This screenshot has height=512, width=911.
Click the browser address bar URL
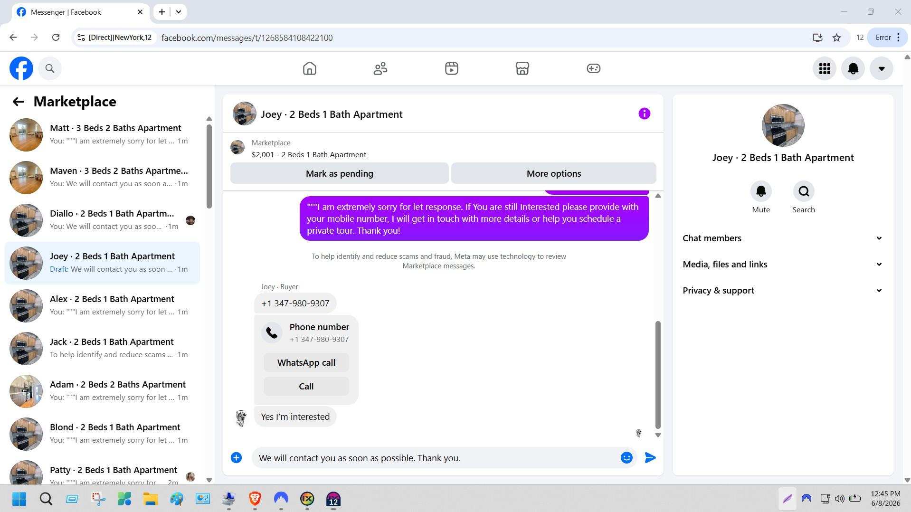tap(247, 38)
